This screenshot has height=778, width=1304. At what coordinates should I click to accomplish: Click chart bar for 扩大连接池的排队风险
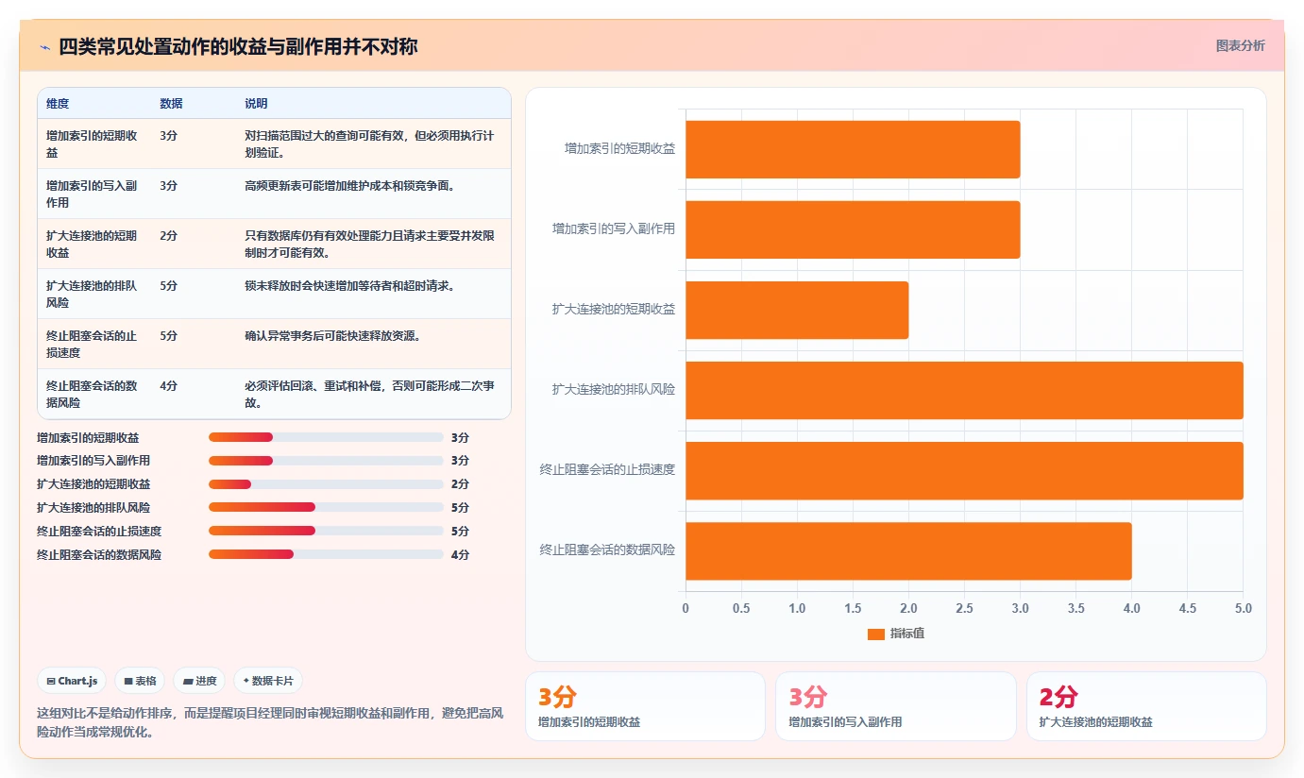click(964, 390)
